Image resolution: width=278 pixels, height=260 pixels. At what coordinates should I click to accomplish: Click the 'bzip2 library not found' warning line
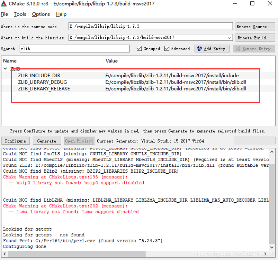point(76,183)
